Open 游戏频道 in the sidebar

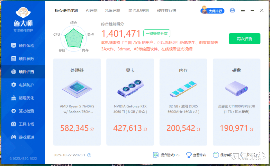click(x=23, y=137)
